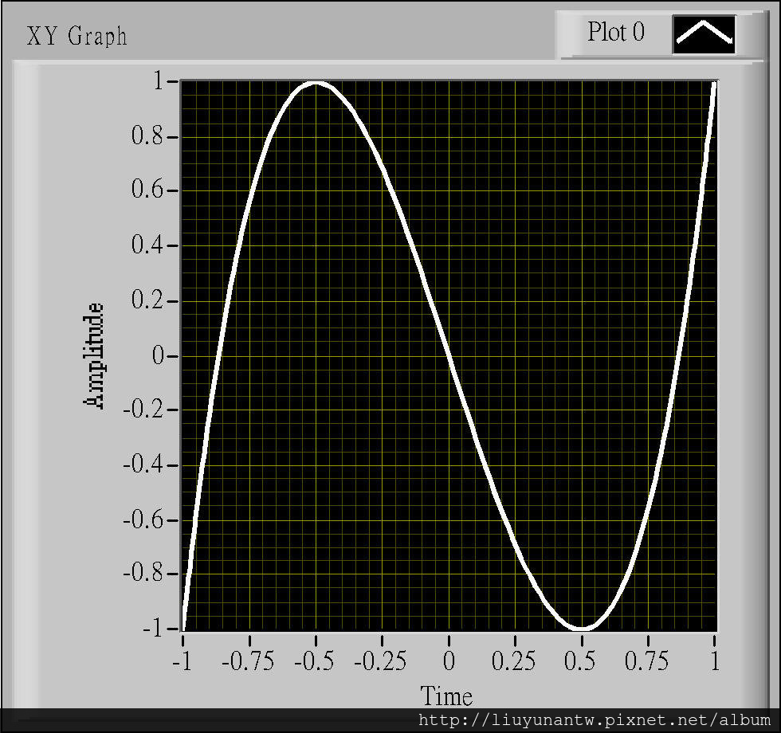This screenshot has width=781, height=733.
Task: Click the x-axis maximum value 1
Action: 716,661
